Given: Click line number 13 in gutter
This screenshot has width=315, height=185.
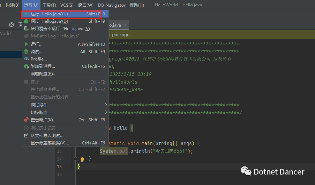Looking at the screenshot, I should tap(59, 151).
